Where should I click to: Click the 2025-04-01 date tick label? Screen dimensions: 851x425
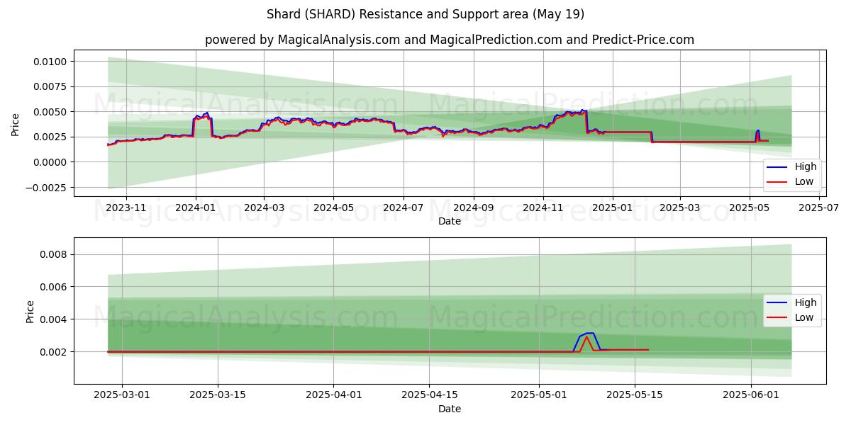click(x=333, y=396)
